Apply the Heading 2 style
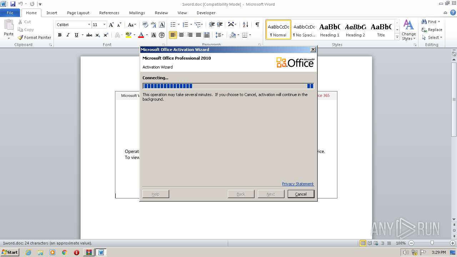This screenshot has width=457, height=257. 355,30
